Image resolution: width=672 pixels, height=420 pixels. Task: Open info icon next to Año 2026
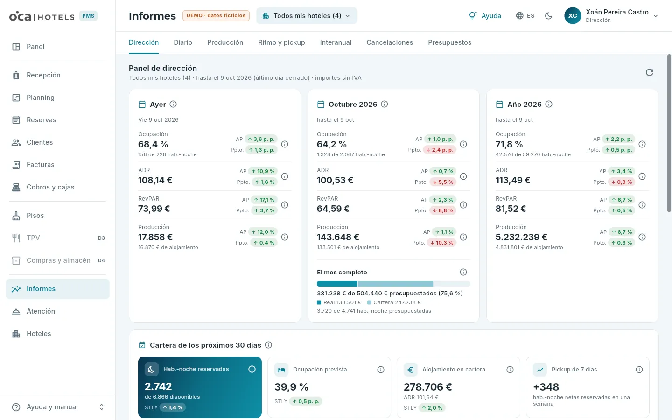pyautogui.click(x=549, y=104)
